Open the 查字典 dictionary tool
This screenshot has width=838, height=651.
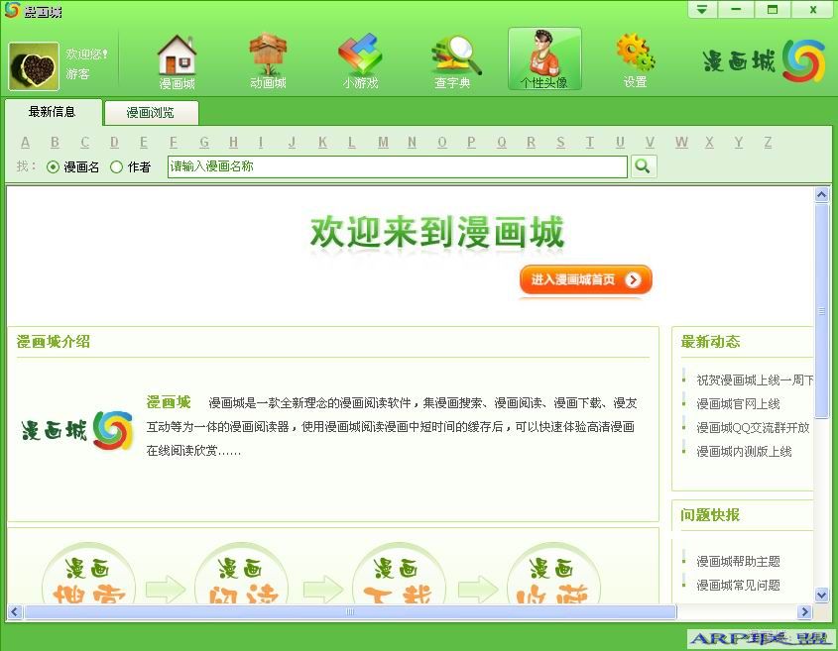452,59
